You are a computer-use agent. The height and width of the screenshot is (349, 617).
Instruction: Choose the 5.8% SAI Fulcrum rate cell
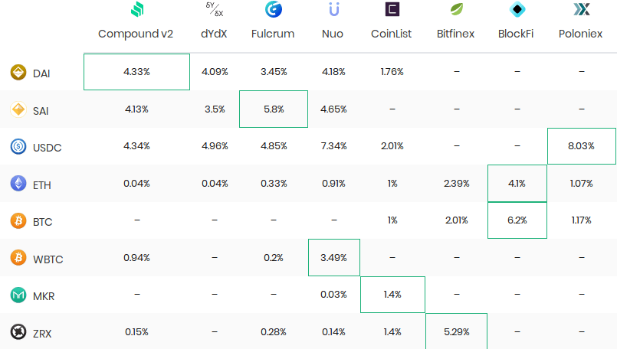(x=274, y=109)
